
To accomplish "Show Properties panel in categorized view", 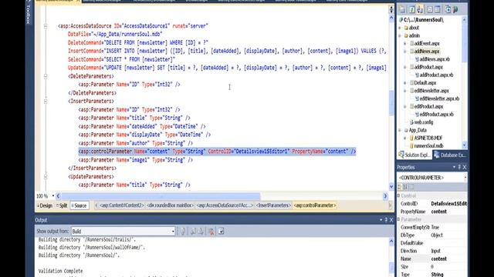I will (400, 187).
